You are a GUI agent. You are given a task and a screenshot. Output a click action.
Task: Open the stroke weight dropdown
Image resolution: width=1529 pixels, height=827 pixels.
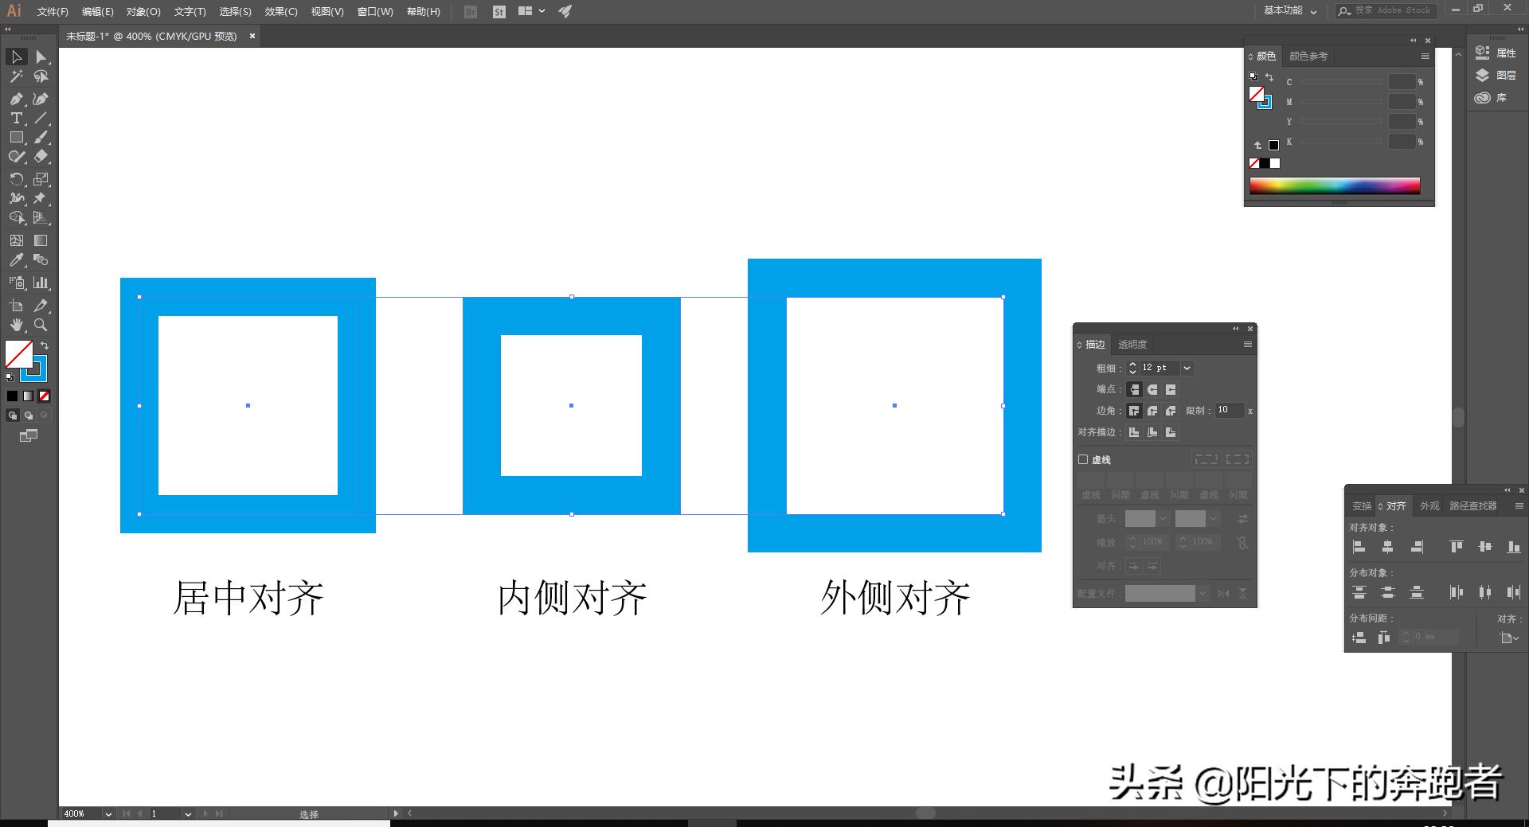(x=1187, y=368)
